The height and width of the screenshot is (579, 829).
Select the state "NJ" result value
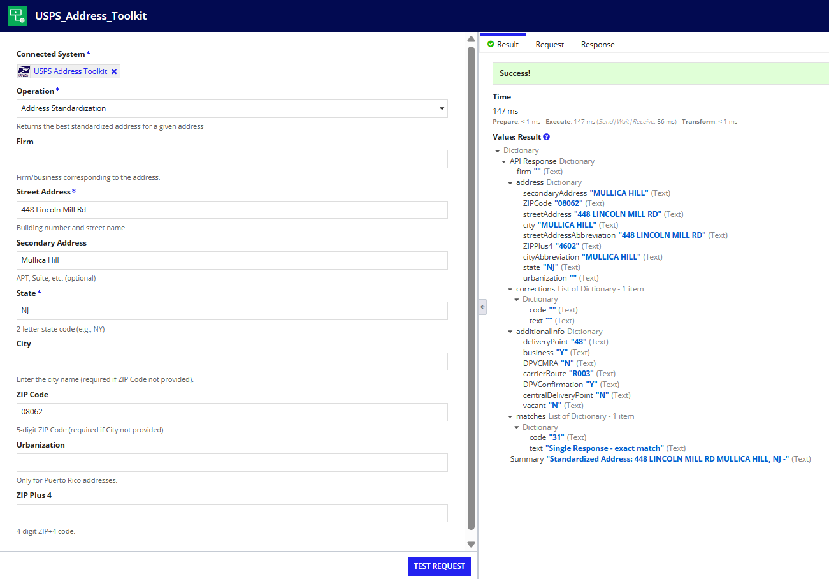551,267
